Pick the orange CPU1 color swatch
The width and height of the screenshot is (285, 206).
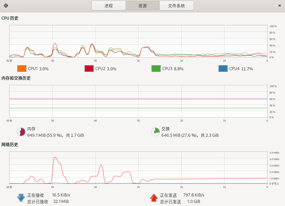click(22, 68)
